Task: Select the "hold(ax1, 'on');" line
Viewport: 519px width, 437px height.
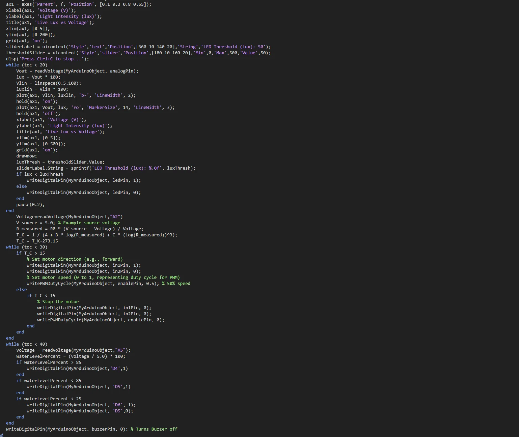Action: tap(37, 101)
